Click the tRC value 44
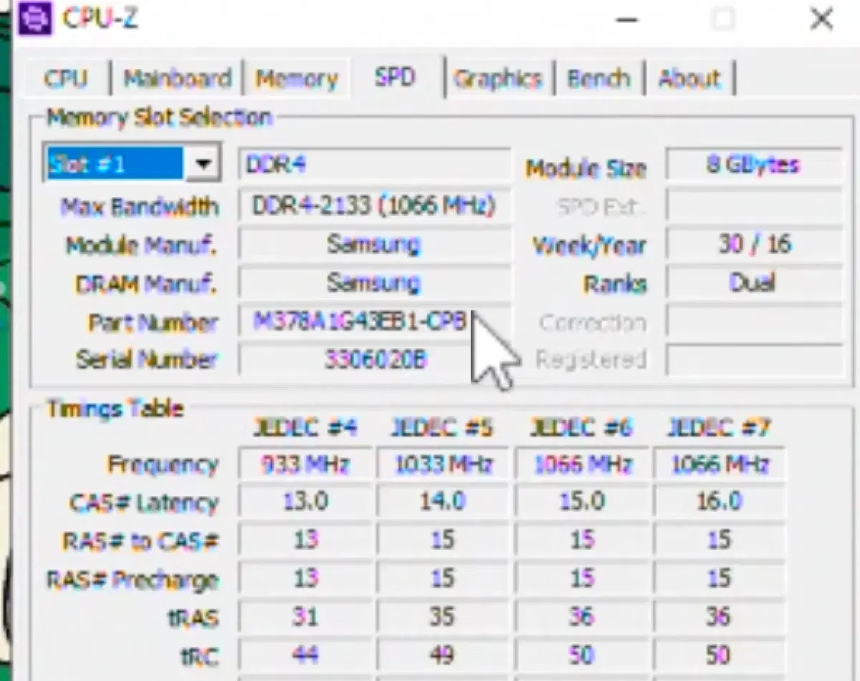The height and width of the screenshot is (681, 860). point(305,654)
